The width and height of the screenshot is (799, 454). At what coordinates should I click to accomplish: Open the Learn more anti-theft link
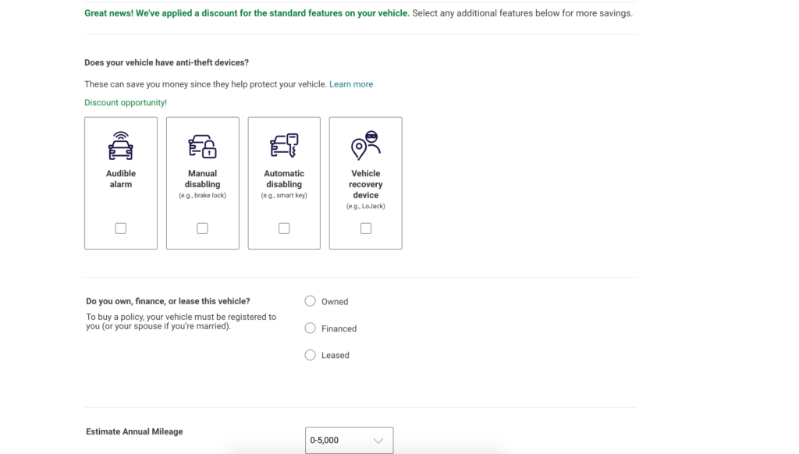(x=351, y=84)
